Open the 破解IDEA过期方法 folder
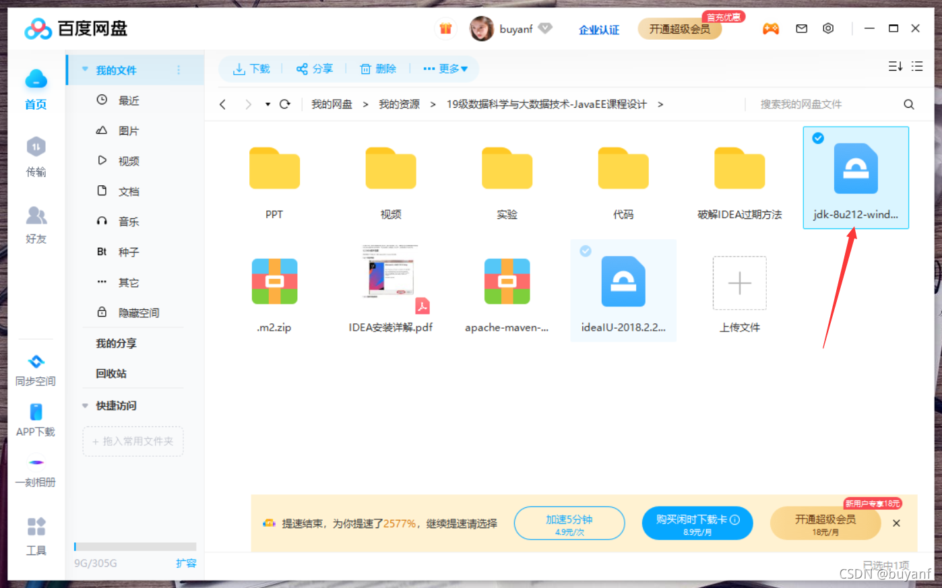942x588 pixels. pyautogui.click(x=740, y=168)
